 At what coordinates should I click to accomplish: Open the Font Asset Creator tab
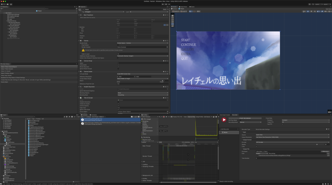click(x=225, y=115)
